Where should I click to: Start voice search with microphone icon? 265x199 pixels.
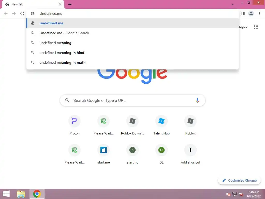(197, 100)
